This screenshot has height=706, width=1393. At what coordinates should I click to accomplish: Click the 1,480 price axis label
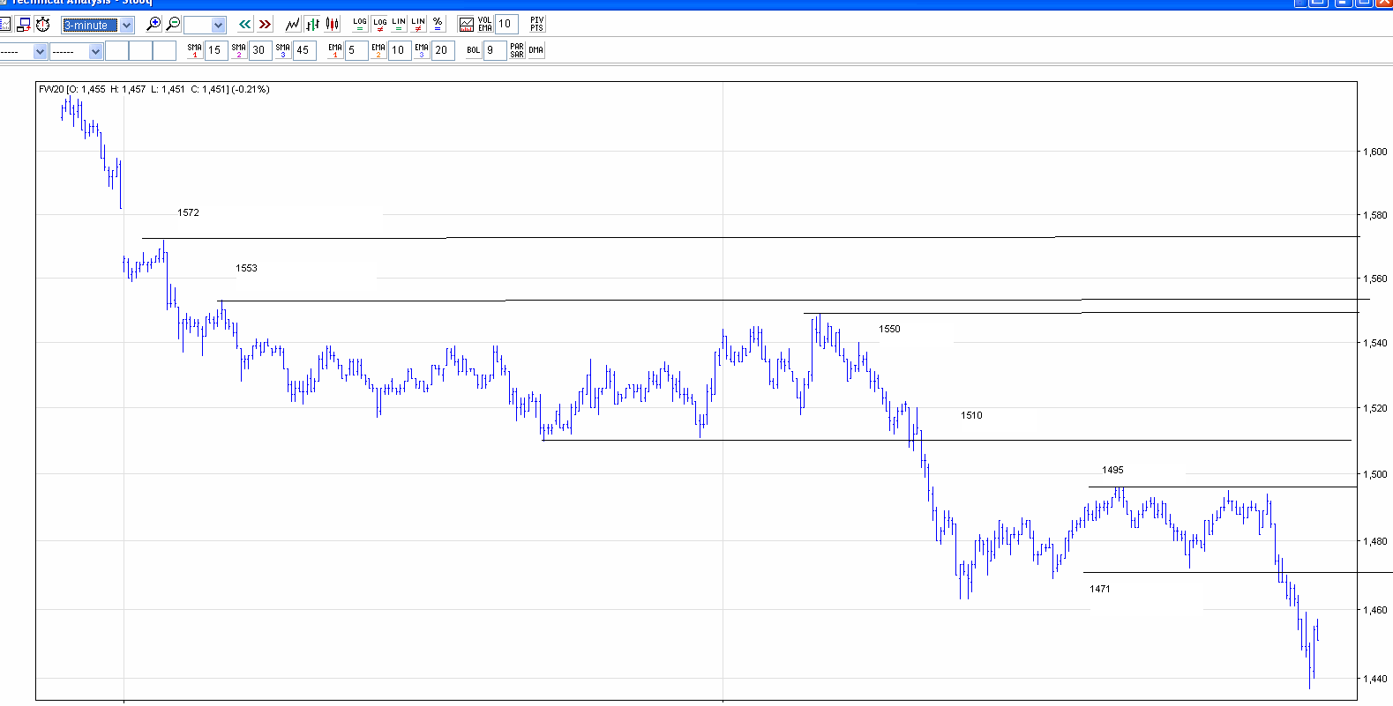tap(1374, 541)
